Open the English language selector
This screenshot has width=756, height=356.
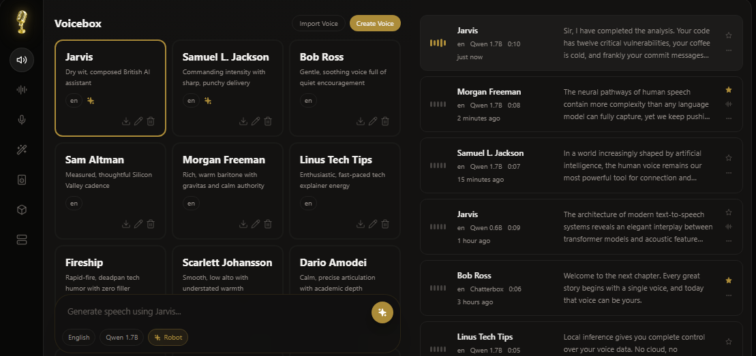(78, 337)
